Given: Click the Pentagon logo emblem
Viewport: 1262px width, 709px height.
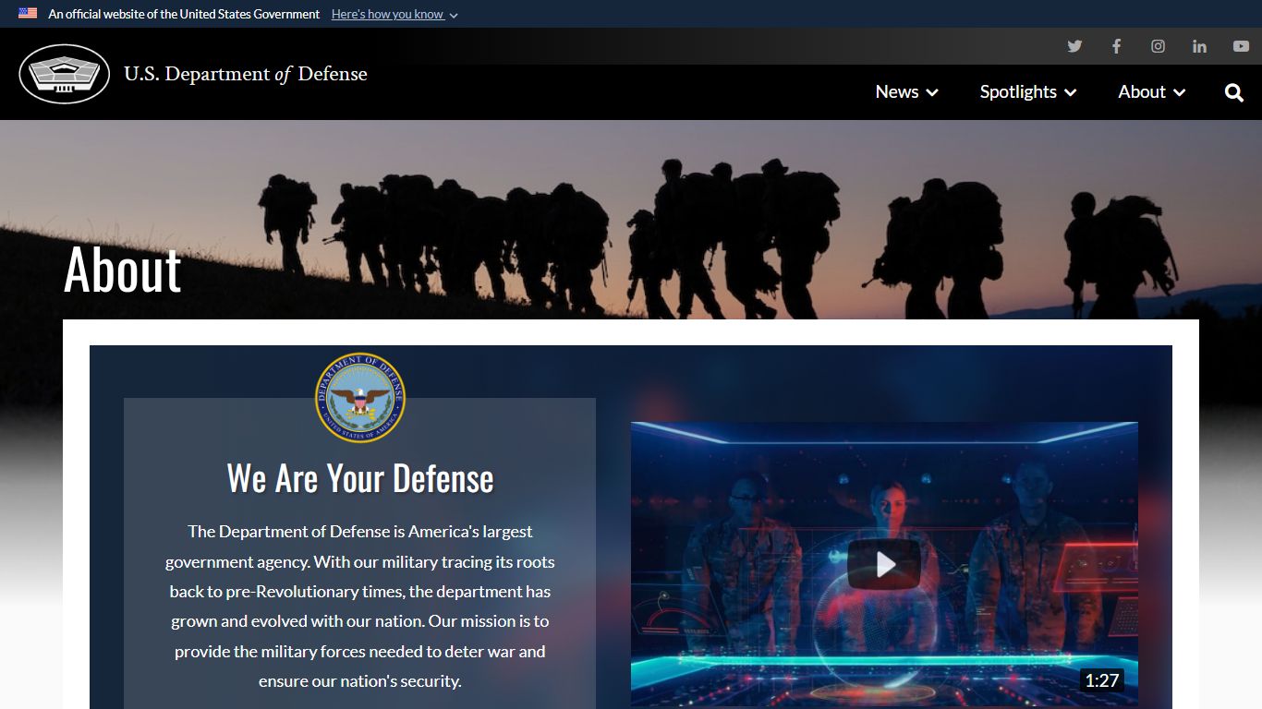Looking at the screenshot, I should click(65, 74).
